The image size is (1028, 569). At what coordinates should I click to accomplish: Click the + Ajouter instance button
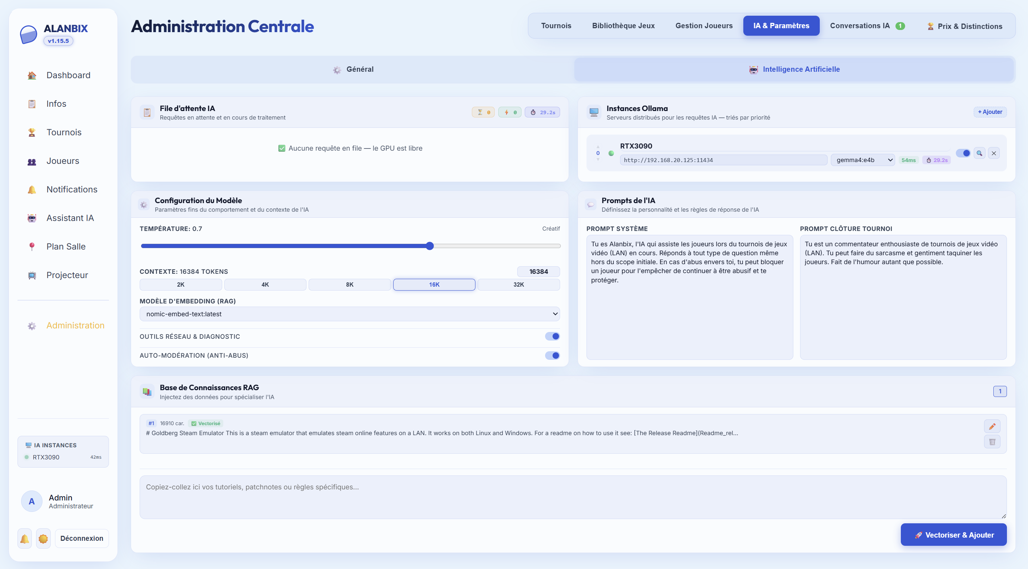(x=990, y=112)
